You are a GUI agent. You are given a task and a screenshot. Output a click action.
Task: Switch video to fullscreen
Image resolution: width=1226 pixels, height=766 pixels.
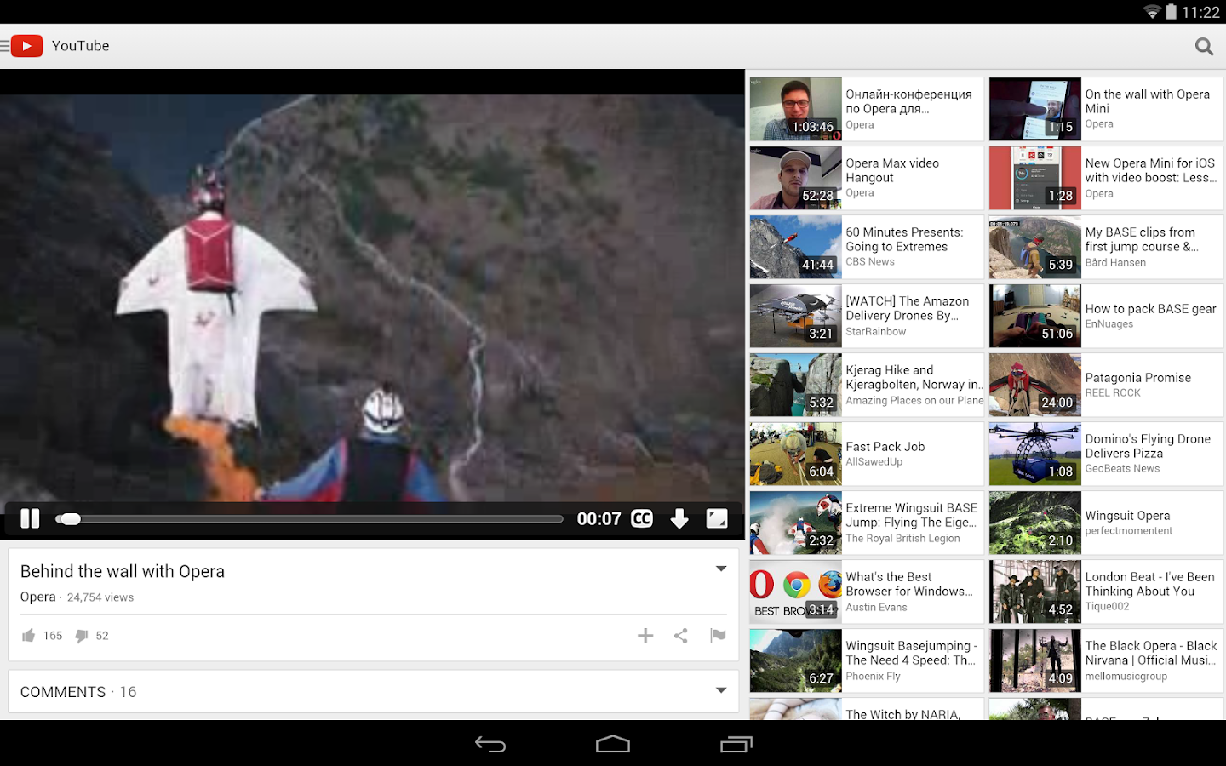tap(717, 518)
